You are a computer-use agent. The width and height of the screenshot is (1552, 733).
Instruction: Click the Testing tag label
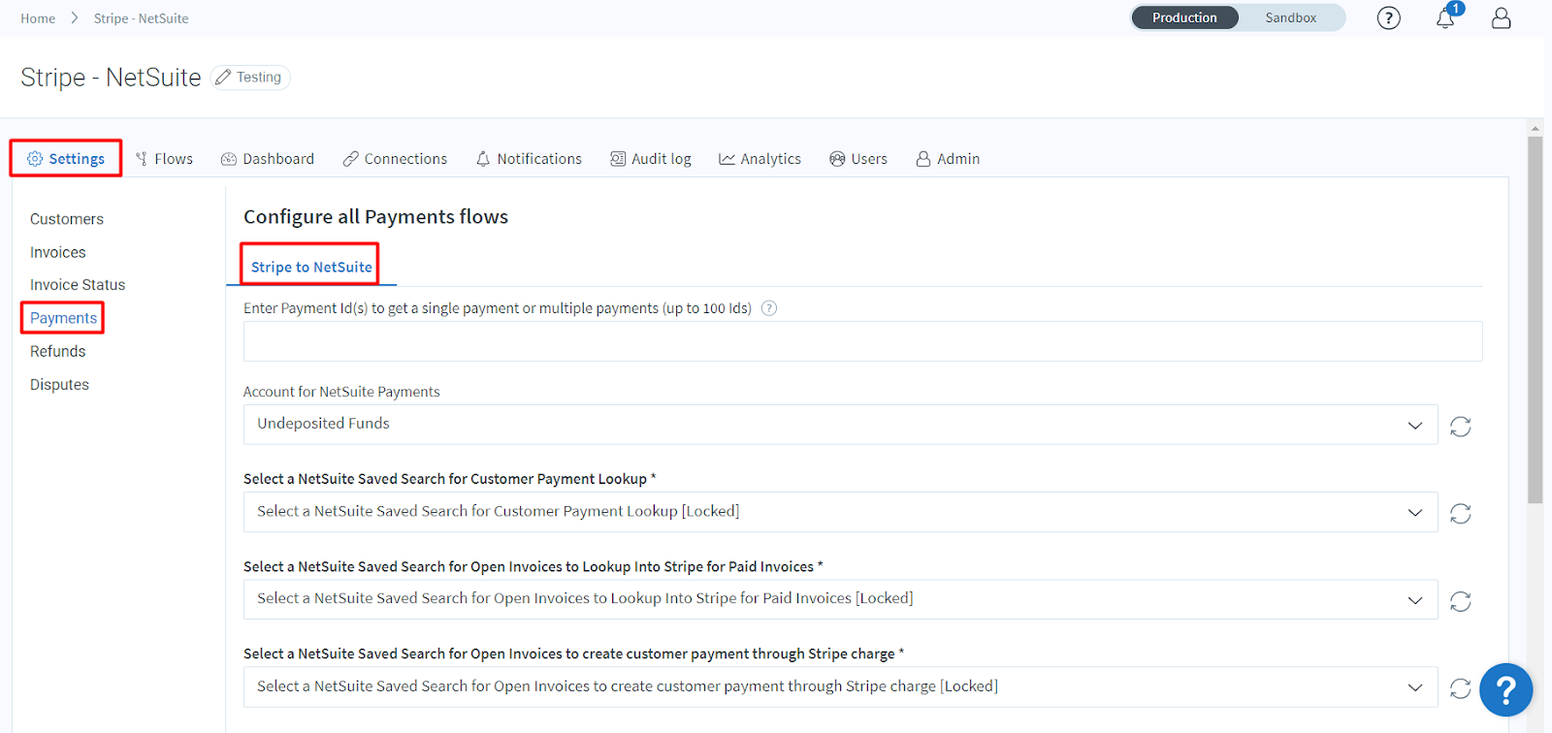point(259,77)
